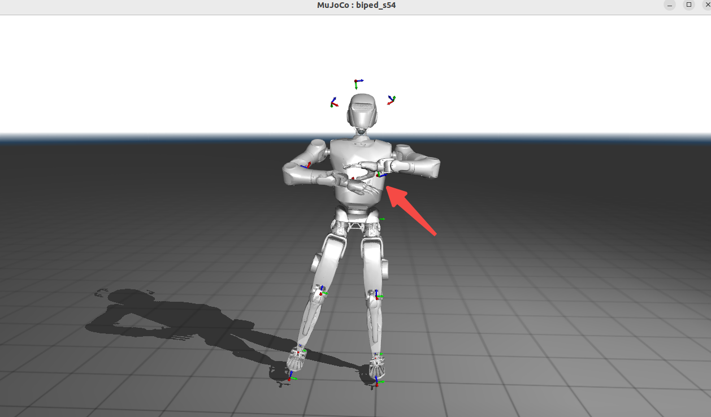The image size is (711, 417).
Task: Select the frame marker below the right-side foot
Action: [x=377, y=383]
